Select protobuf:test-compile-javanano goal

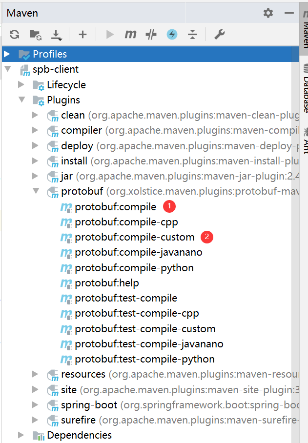(149, 344)
